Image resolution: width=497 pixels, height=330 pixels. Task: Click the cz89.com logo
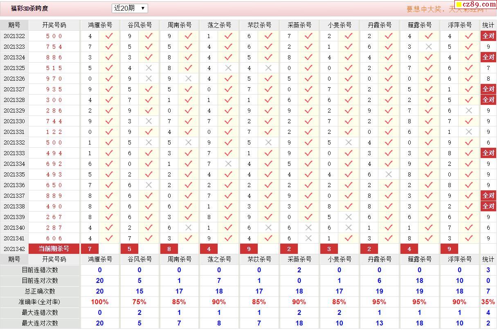pos(476,5)
